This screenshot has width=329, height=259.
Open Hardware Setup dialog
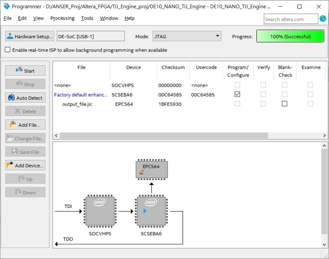pyautogui.click(x=30, y=36)
